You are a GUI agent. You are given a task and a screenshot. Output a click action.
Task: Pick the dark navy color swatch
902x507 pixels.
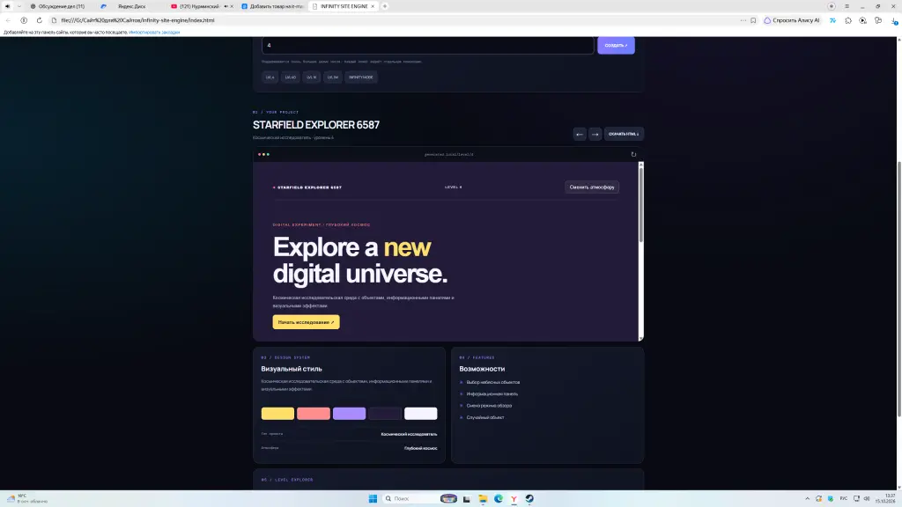(385, 414)
